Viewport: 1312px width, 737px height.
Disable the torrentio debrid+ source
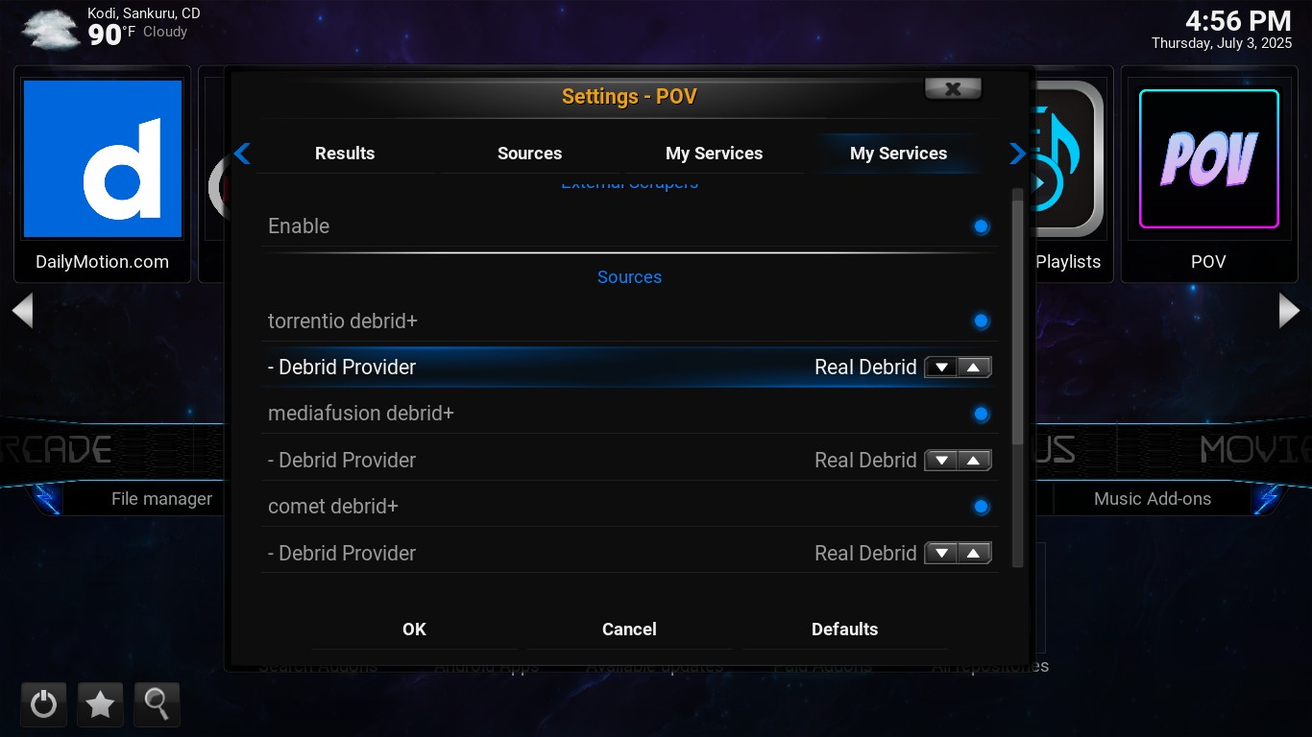[981, 321]
